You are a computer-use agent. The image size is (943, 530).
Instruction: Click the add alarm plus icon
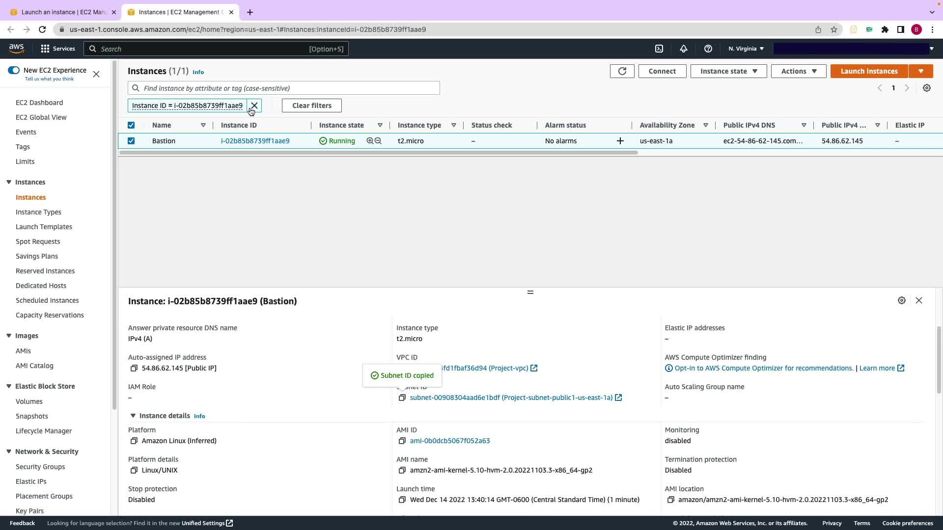(x=620, y=141)
